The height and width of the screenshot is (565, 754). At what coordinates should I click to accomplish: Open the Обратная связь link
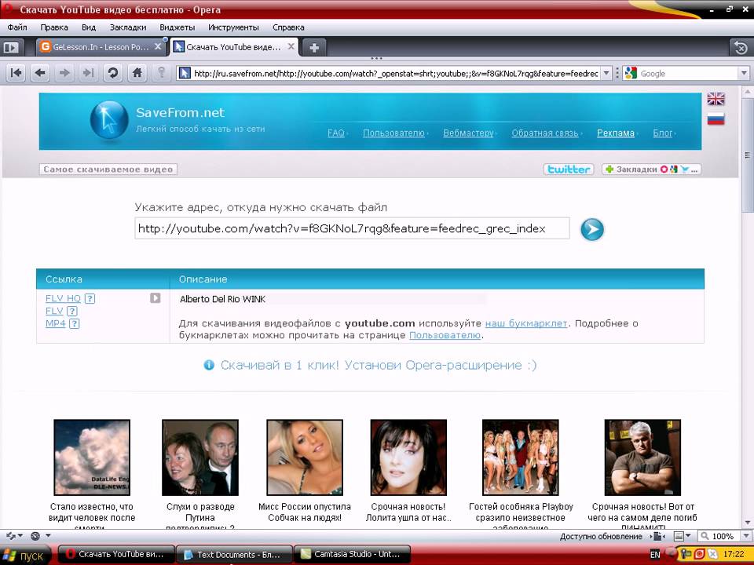point(545,133)
